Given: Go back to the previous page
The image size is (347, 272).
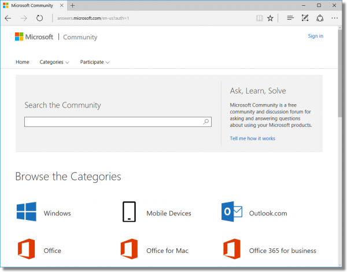Looking at the screenshot, I should [8, 18].
